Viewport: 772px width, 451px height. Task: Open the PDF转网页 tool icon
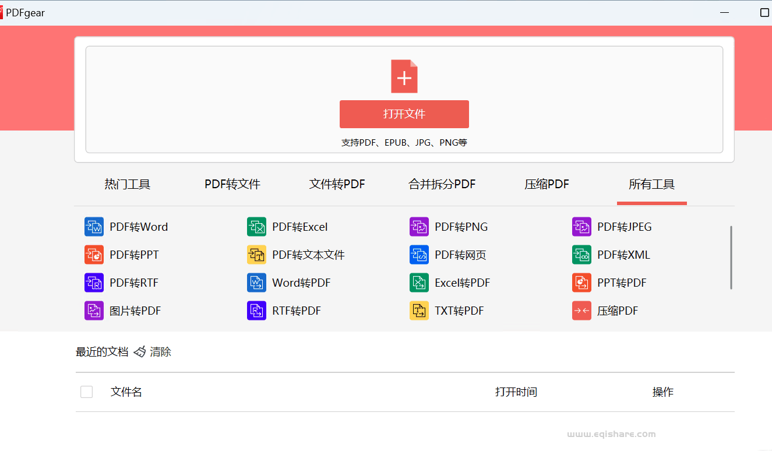[x=419, y=255]
